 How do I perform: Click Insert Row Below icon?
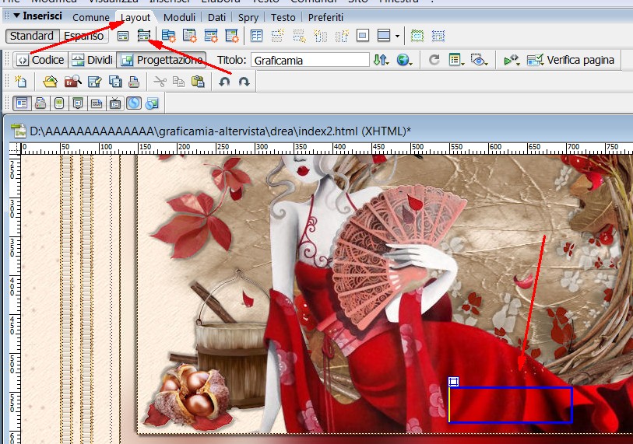(299, 36)
